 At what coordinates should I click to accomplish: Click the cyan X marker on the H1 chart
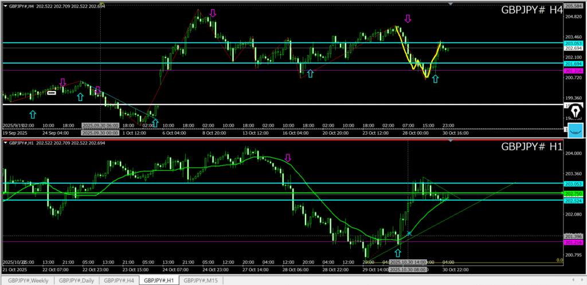(x=409, y=233)
